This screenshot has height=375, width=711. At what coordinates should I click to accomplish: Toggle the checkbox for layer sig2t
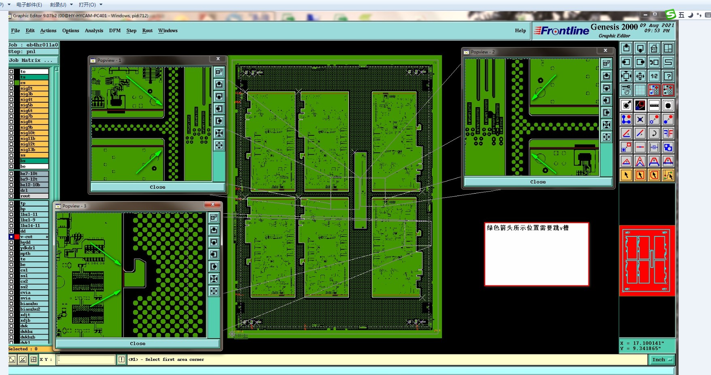pos(11,88)
